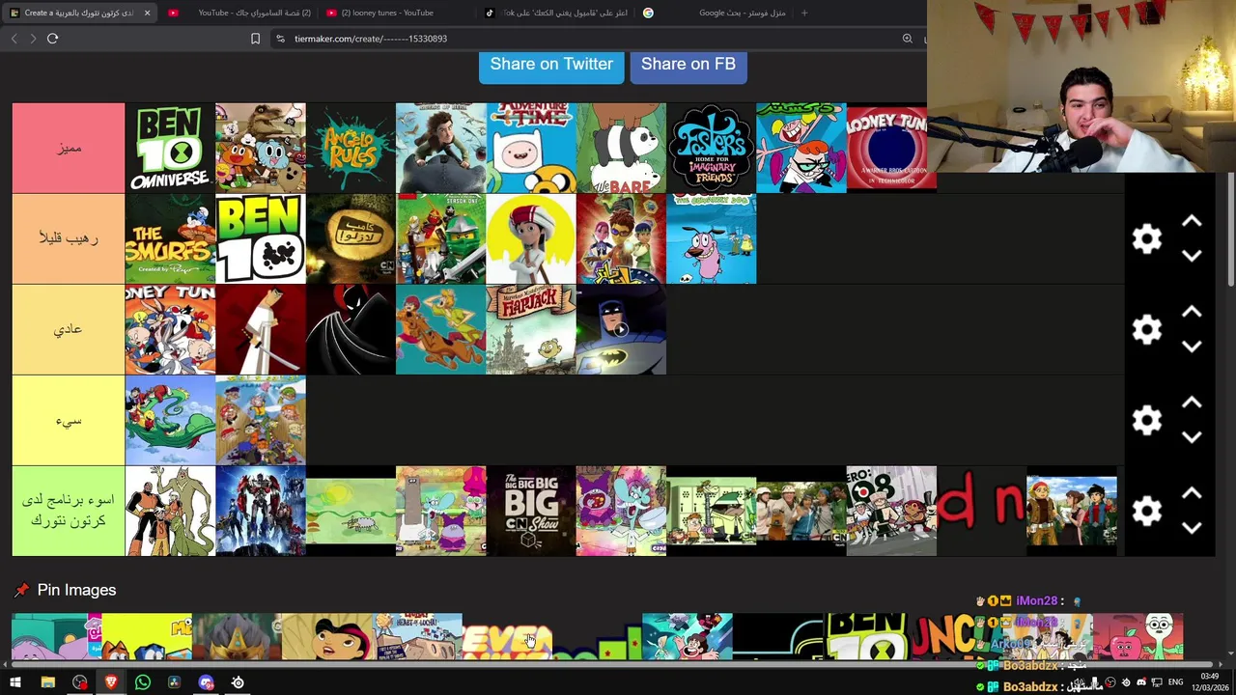Select the Courage the Cowardly Dog thumbnail

[x=711, y=238]
